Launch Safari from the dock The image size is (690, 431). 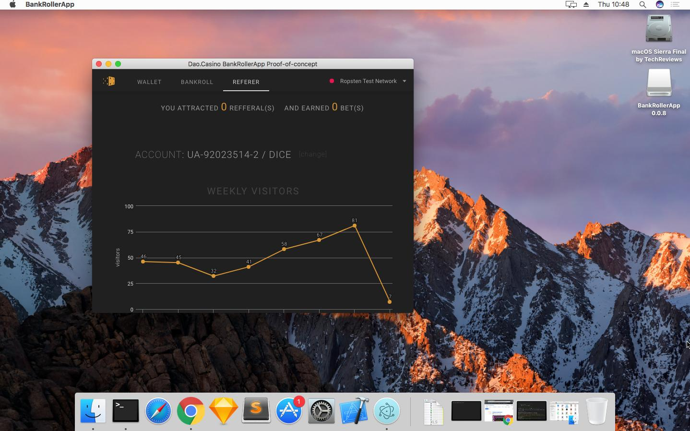158,411
